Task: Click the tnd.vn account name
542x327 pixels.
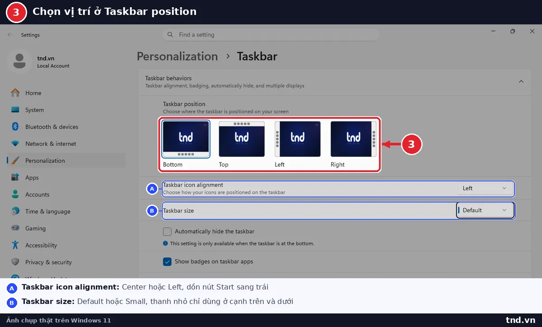Action: (46, 58)
